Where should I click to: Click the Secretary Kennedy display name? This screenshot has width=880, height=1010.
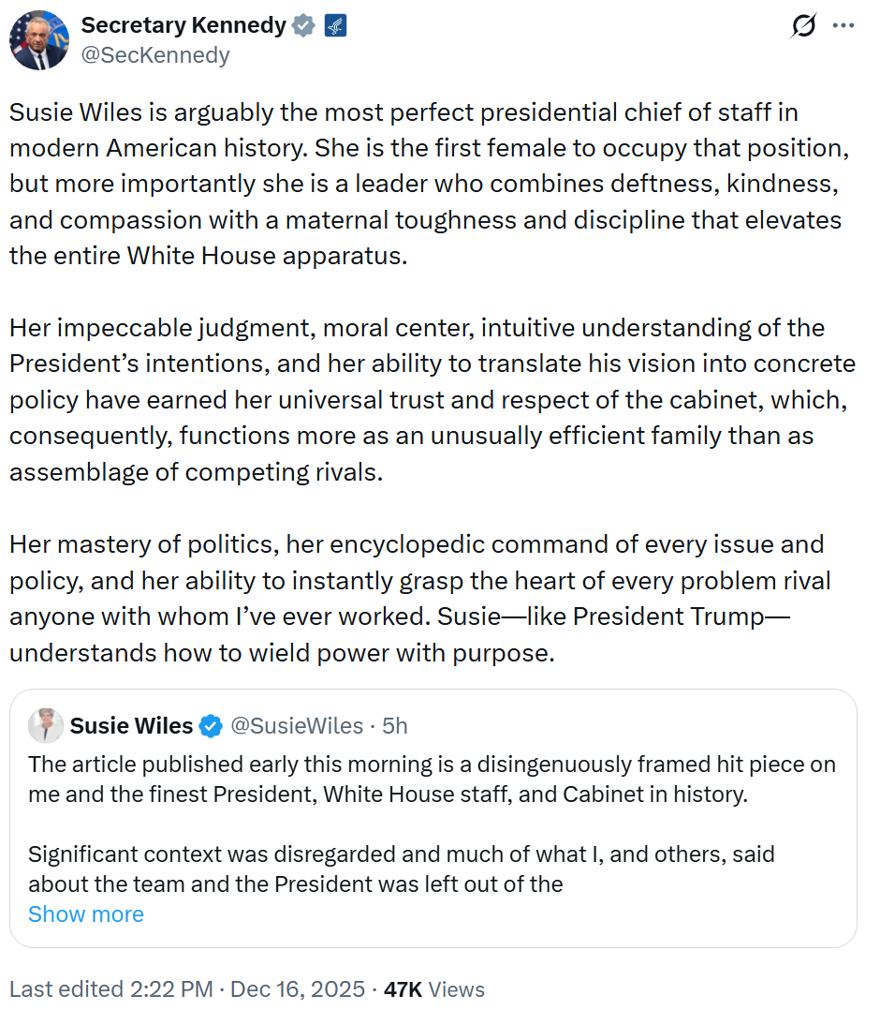tap(183, 26)
